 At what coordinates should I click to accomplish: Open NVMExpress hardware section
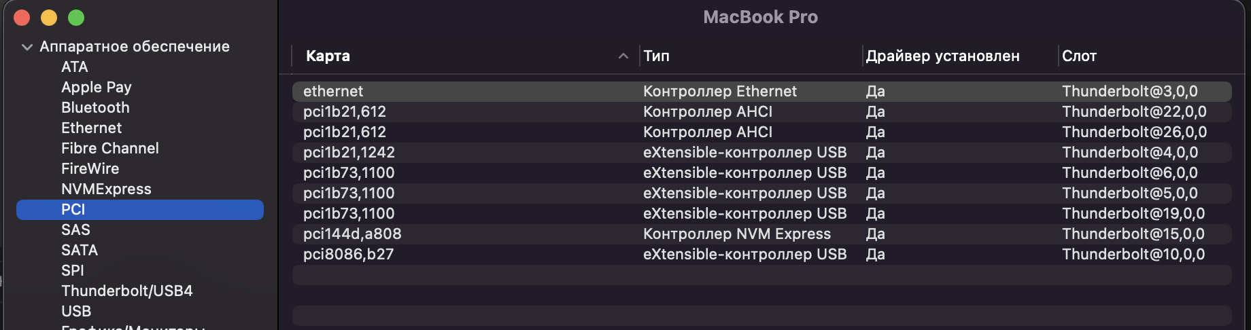tap(106, 189)
